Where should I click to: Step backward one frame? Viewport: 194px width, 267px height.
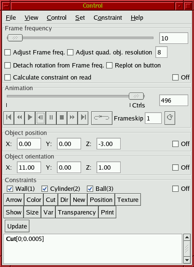coord(41,118)
